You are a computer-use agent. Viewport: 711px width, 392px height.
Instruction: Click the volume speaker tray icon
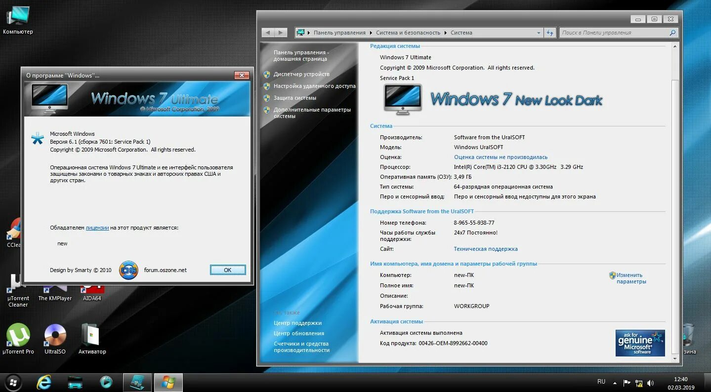pos(651,383)
